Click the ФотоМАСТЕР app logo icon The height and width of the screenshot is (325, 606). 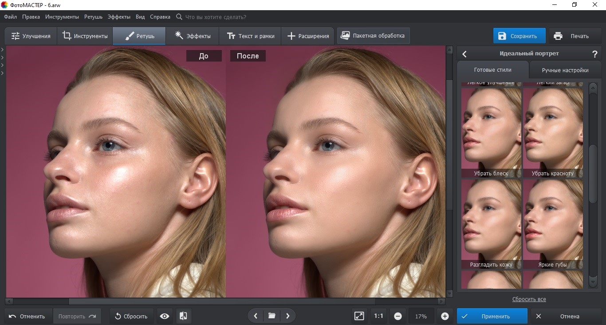pos(4,4)
